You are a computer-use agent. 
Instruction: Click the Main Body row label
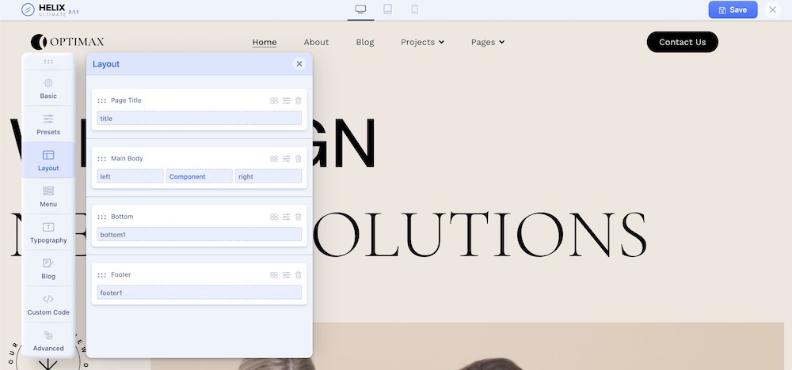point(127,158)
